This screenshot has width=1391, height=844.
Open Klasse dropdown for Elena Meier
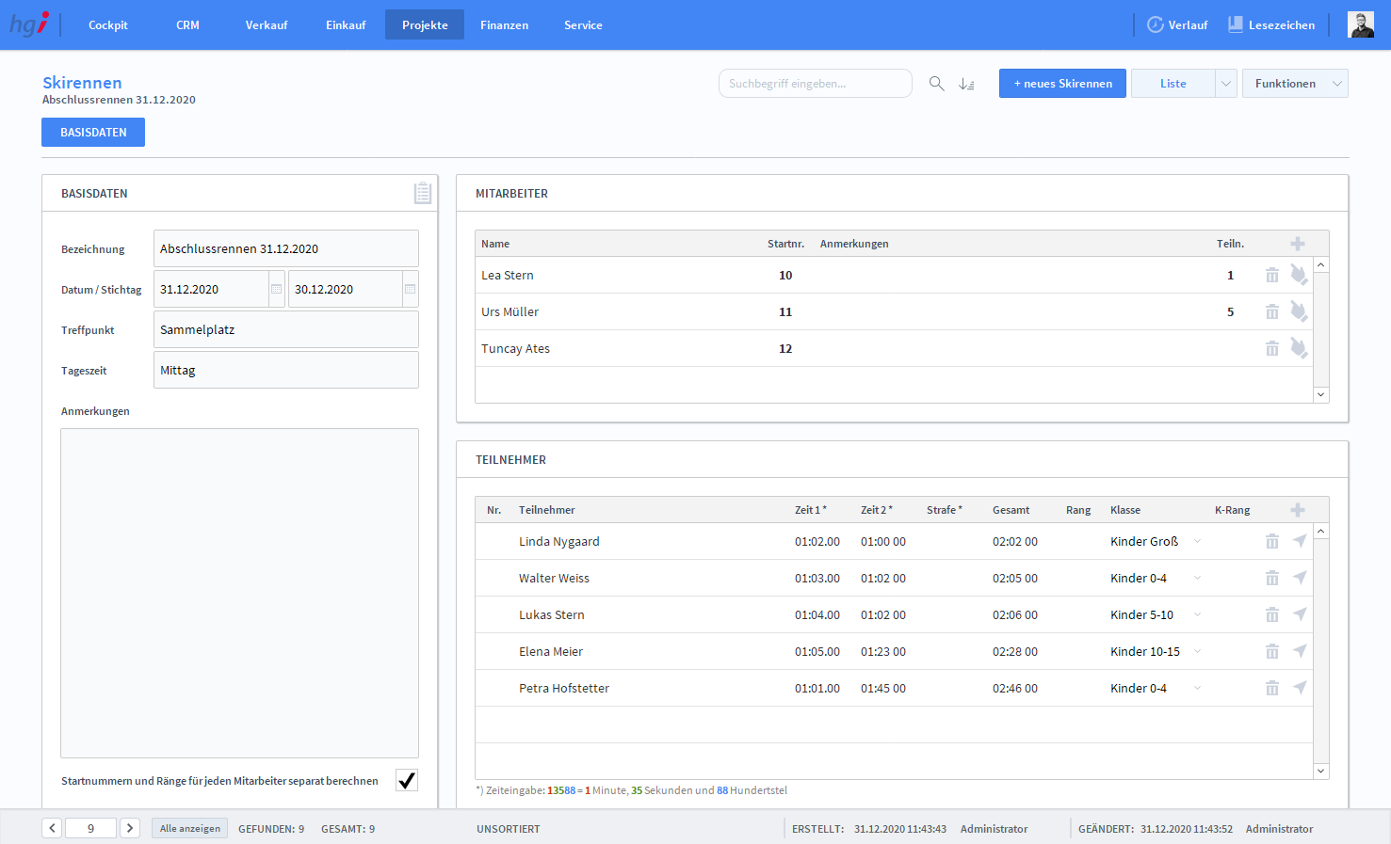(x=1197, y=651)
